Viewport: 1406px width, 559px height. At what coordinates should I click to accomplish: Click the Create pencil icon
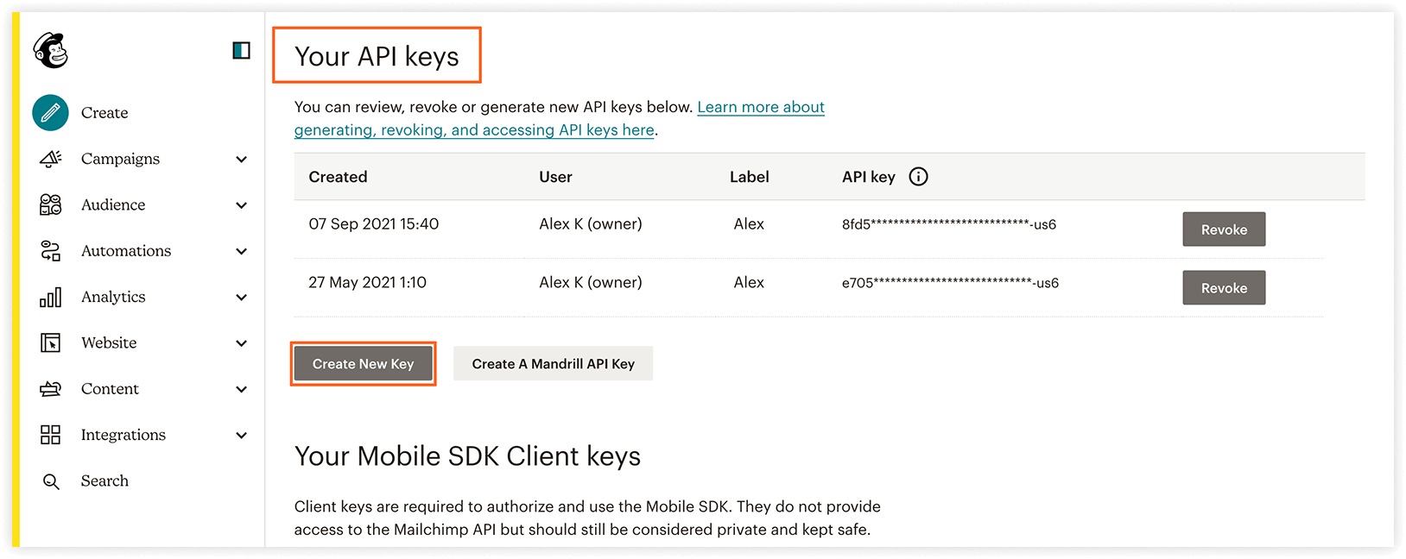[50, 113]
